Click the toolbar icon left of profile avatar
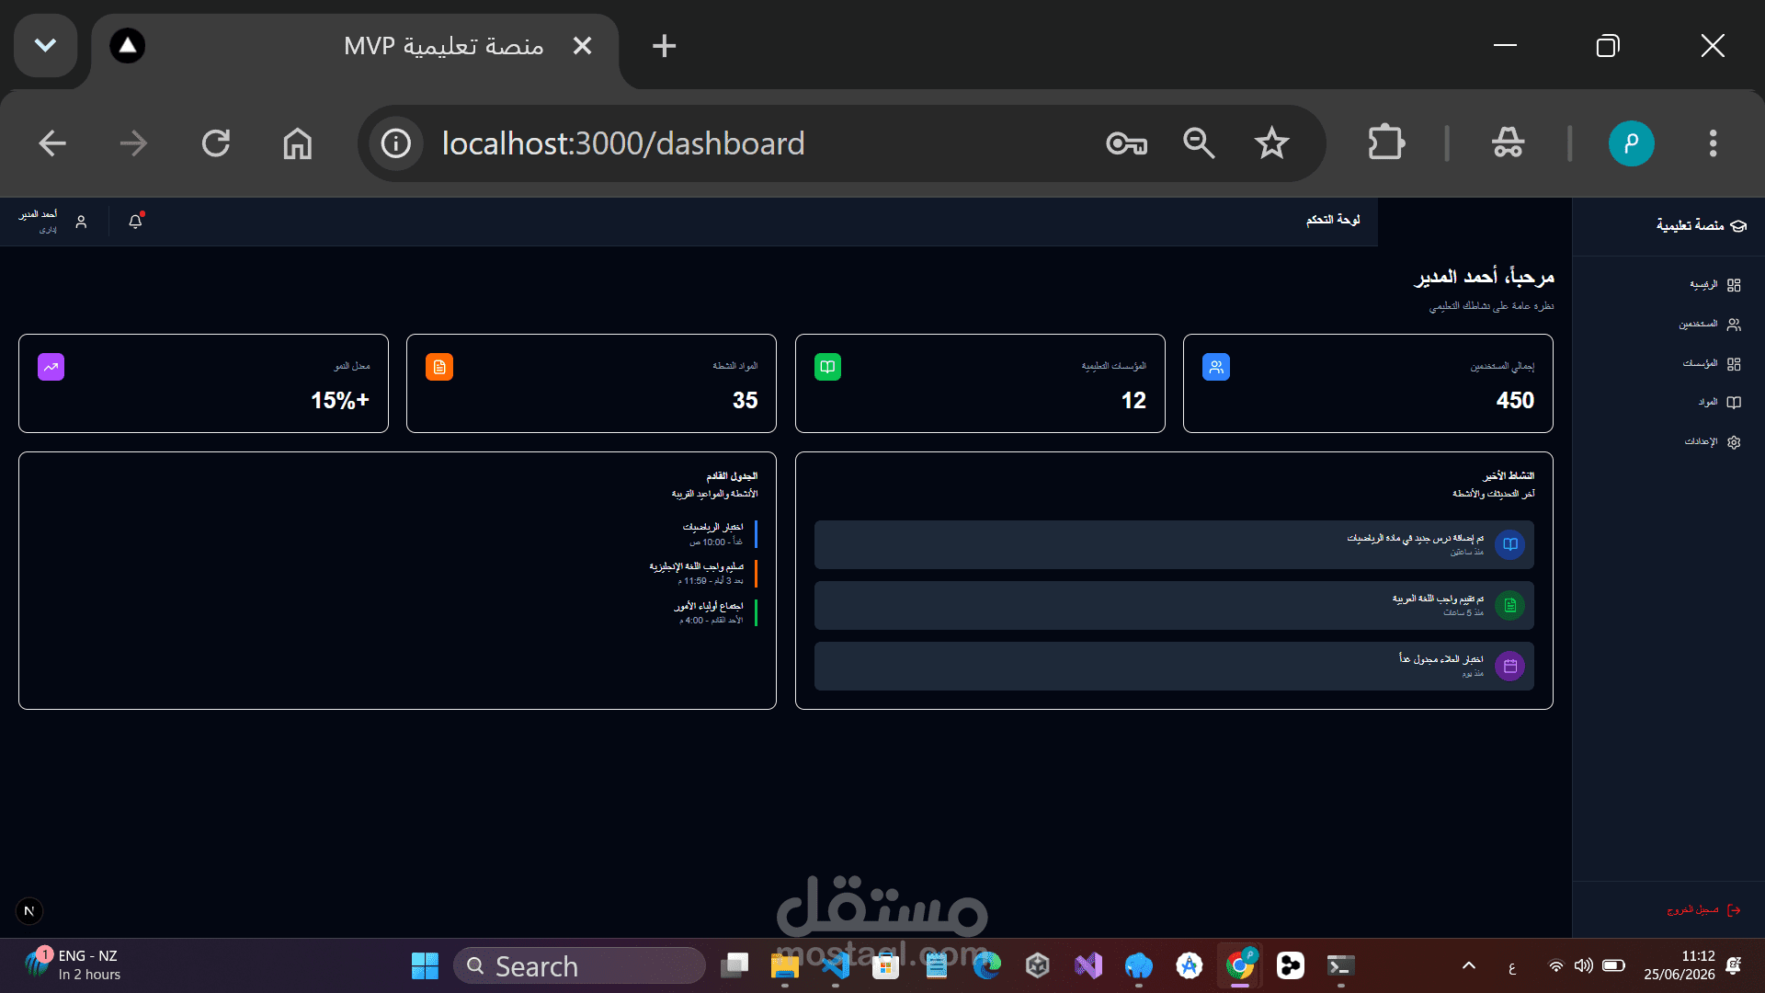Image resolution: width=1765 pixels, height=993 pixels. click(1508, 143)
